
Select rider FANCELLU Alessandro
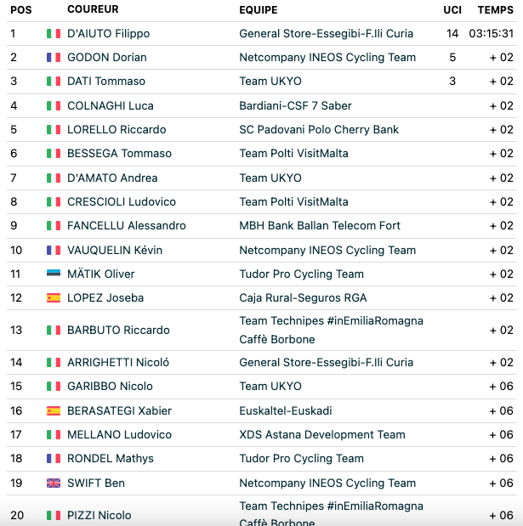tap(126, 225)
